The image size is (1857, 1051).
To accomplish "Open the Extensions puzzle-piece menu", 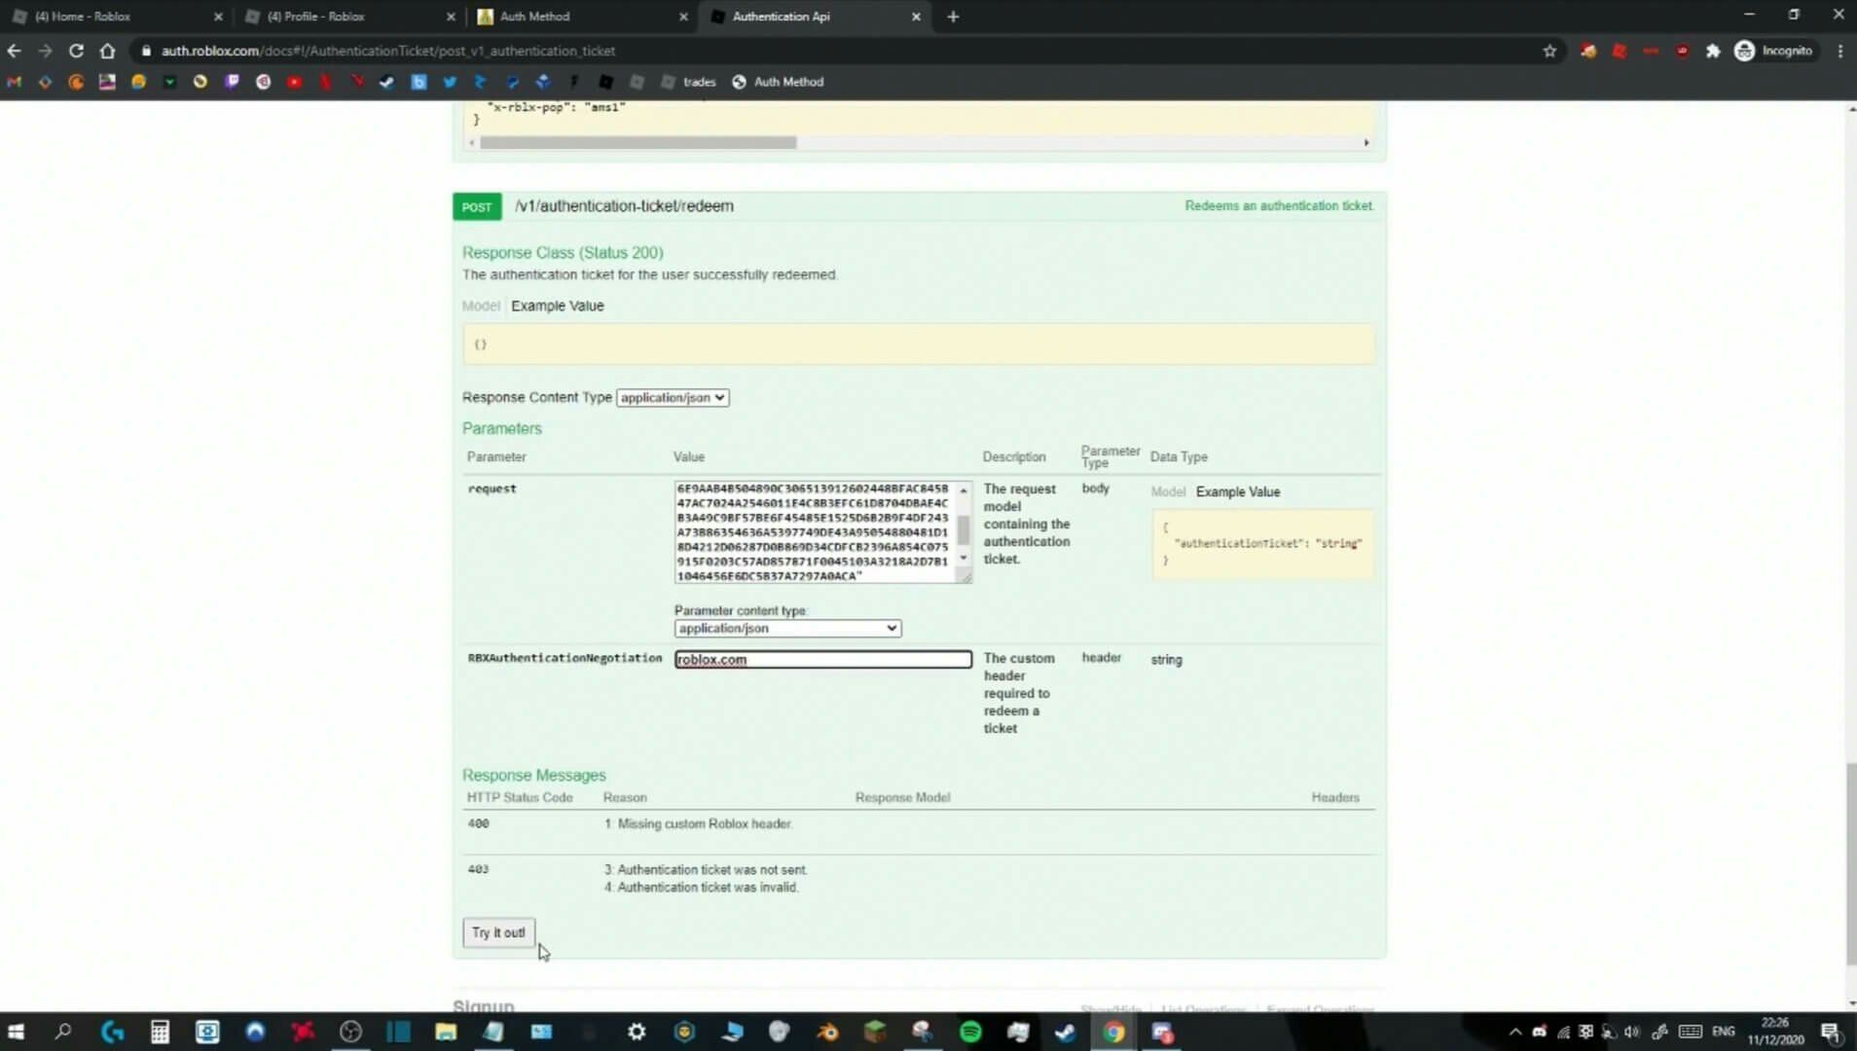I will click(x=1713, y=51).
